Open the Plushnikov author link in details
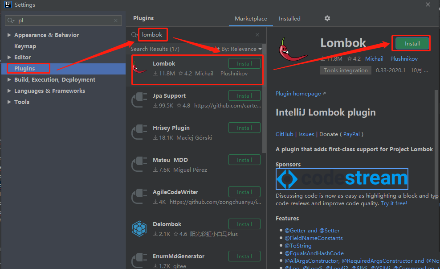 pos(404,59)
